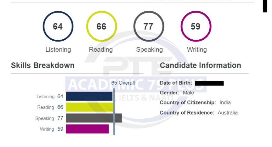The height and width of the screenshot is (147, 272).
Task: Click the Listening label under navy circle
Action: point(58,50)
